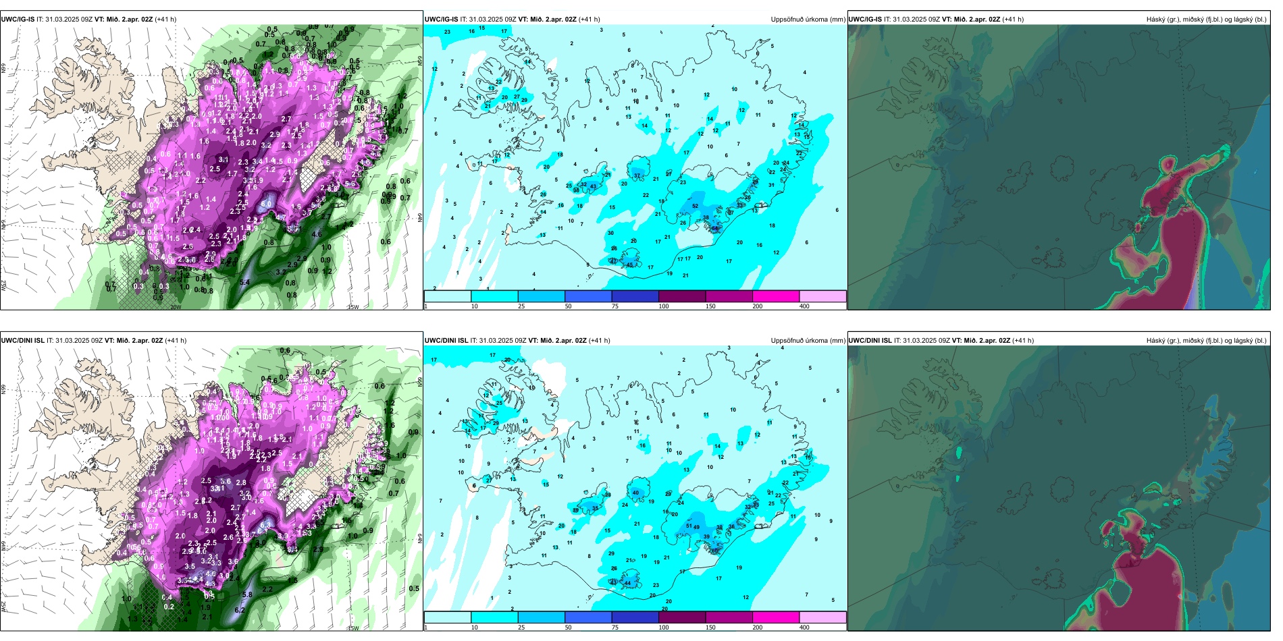This screenshot has height=641, width=1283.
Task: Pick the 200–400 mm bright magenta swatch in IG-IS legend
Action: pos(776,296)
